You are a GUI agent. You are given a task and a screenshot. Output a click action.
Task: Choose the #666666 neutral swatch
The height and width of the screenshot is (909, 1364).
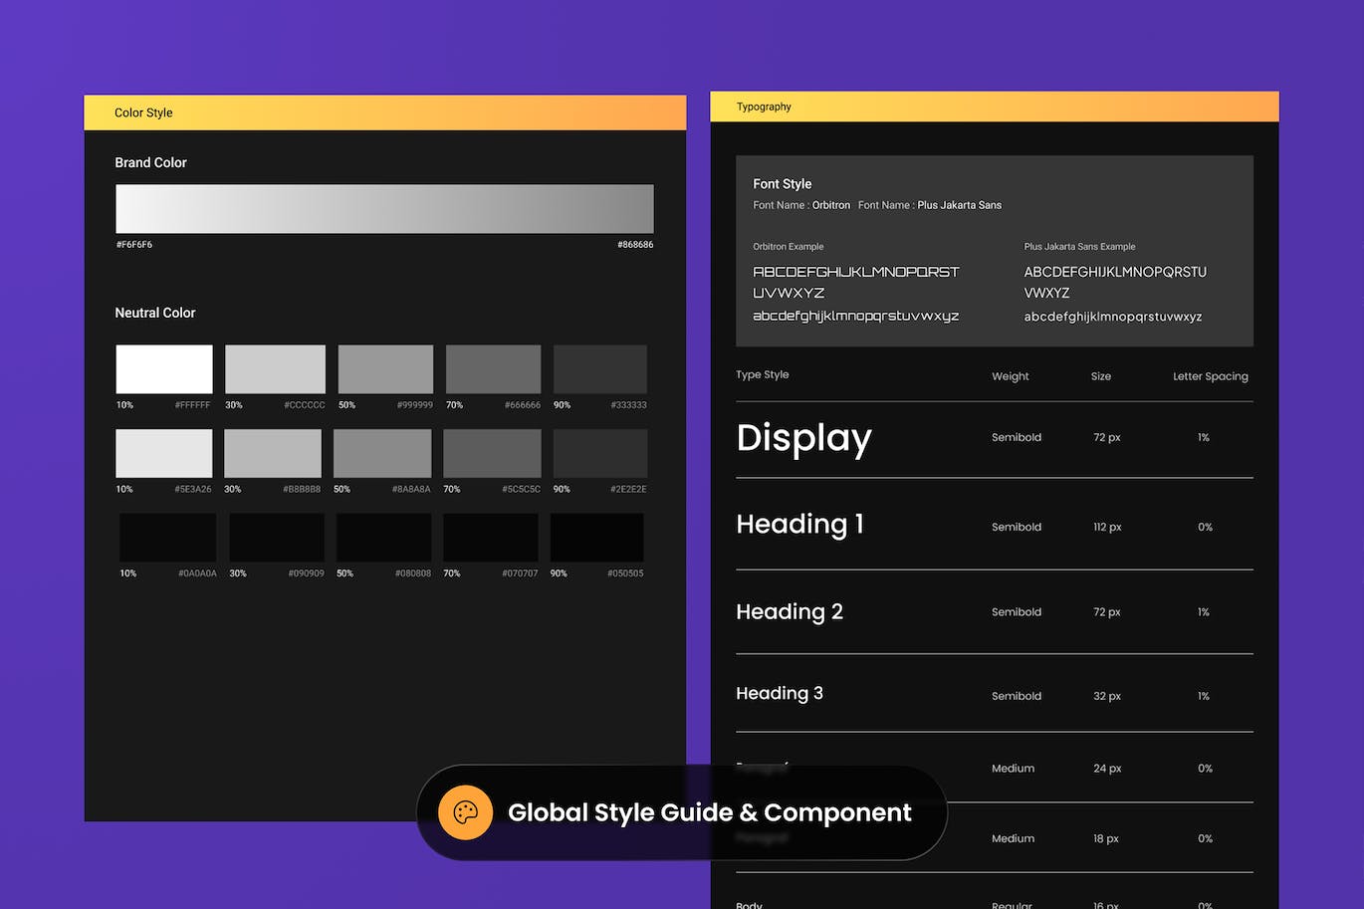click(493, 369)
